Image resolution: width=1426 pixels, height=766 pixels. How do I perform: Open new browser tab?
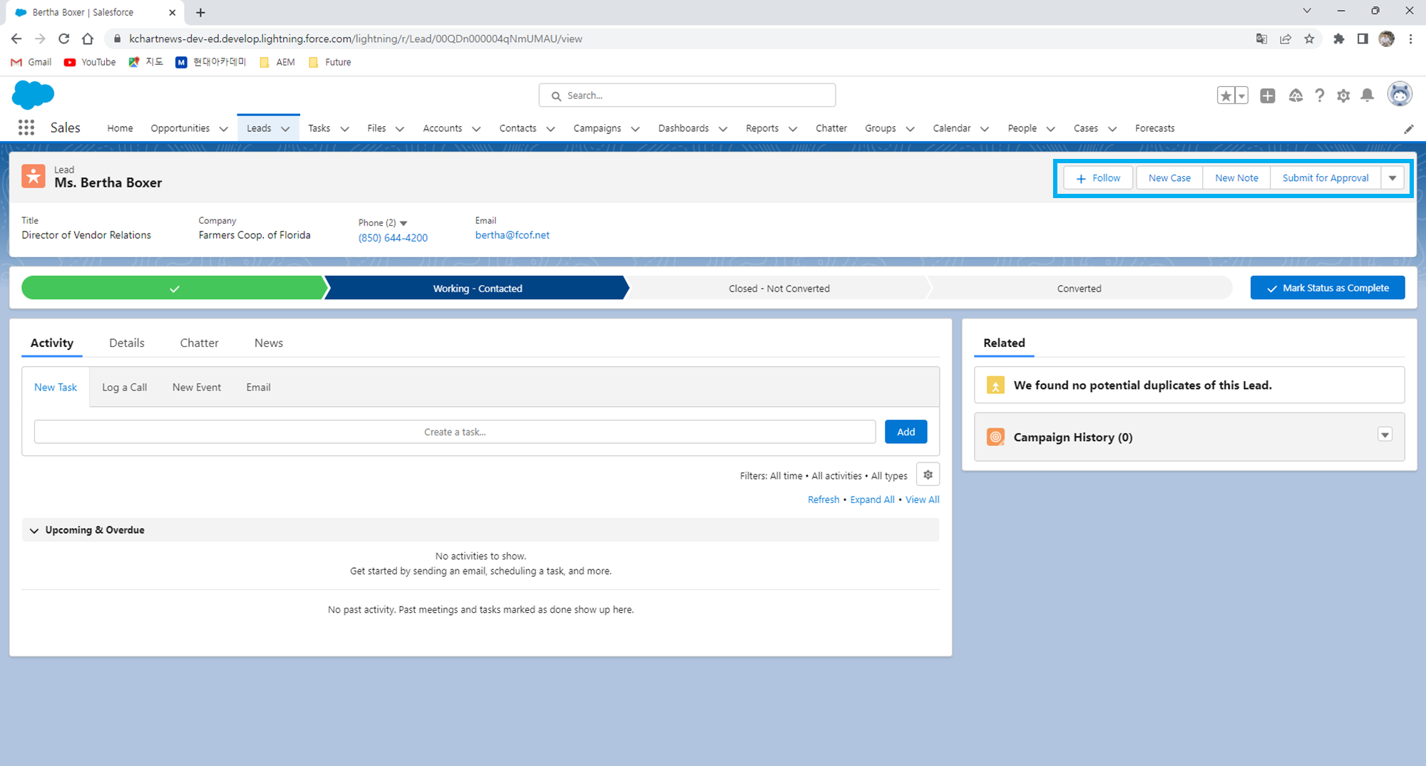200,12
